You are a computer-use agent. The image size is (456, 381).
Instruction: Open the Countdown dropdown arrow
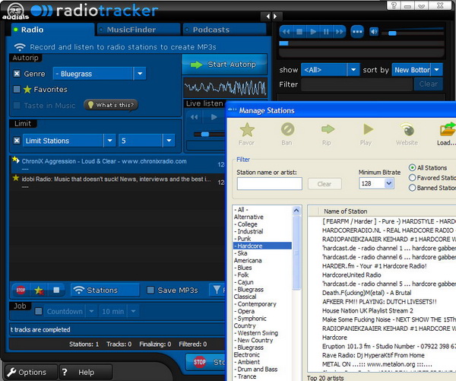(91, 311)
